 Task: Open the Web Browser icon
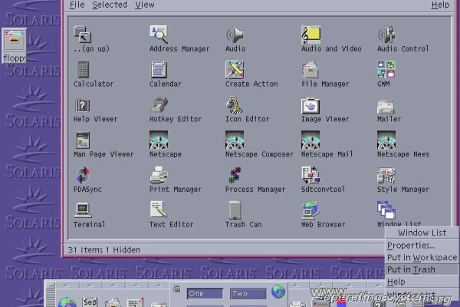click(310, 210)
